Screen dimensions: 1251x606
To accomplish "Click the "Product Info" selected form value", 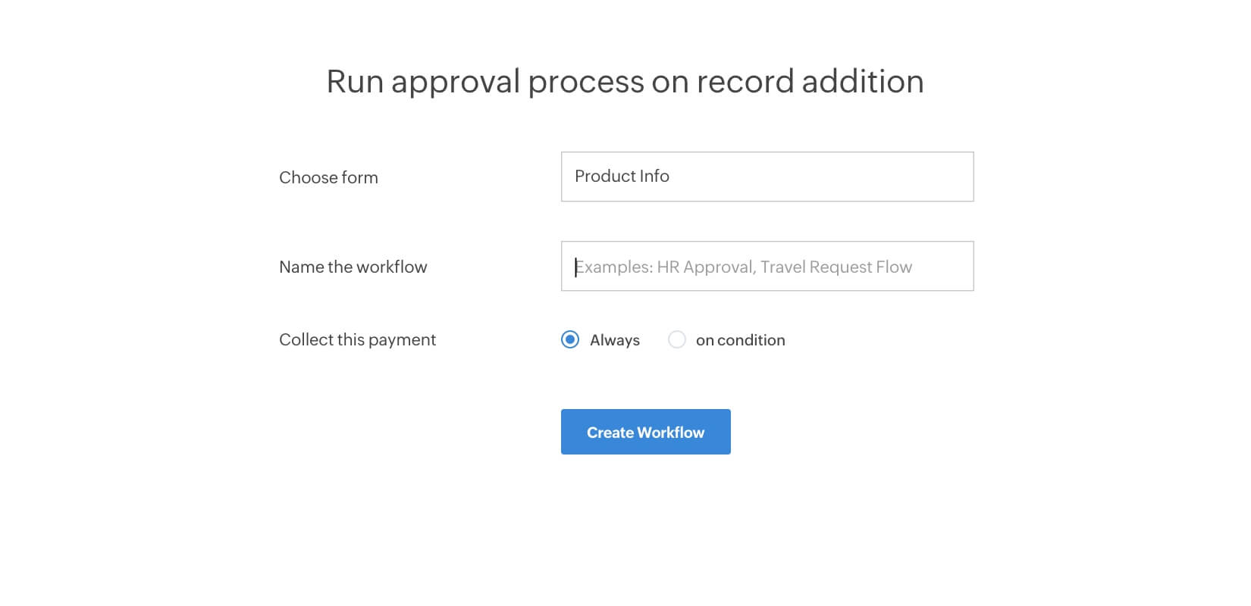I will 622,176.
